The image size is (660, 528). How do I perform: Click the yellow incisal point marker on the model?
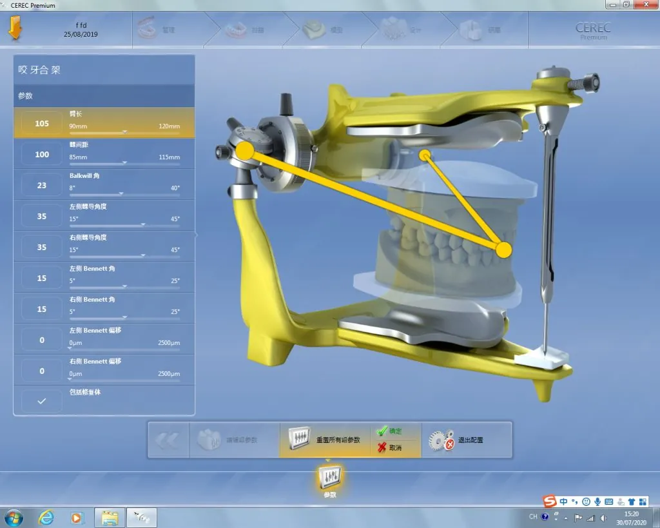504,249
